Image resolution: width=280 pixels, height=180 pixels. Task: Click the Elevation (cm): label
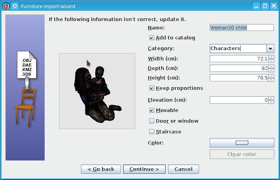point(167,100)
